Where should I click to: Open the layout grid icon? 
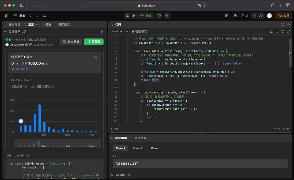(227, 16)
